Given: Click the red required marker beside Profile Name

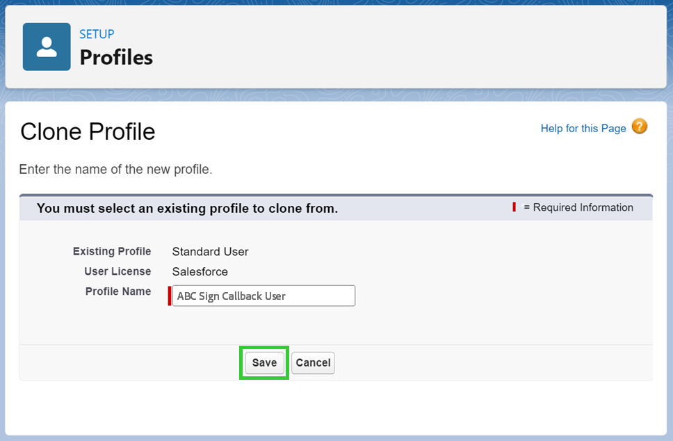Looking at the screenshot, I should coord(170,296).
